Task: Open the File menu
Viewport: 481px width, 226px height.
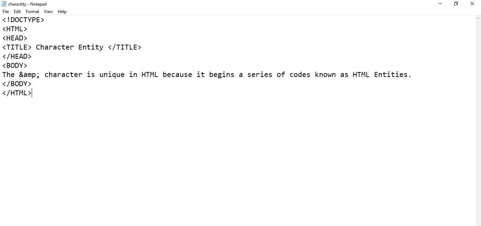Action: (6, 12)
